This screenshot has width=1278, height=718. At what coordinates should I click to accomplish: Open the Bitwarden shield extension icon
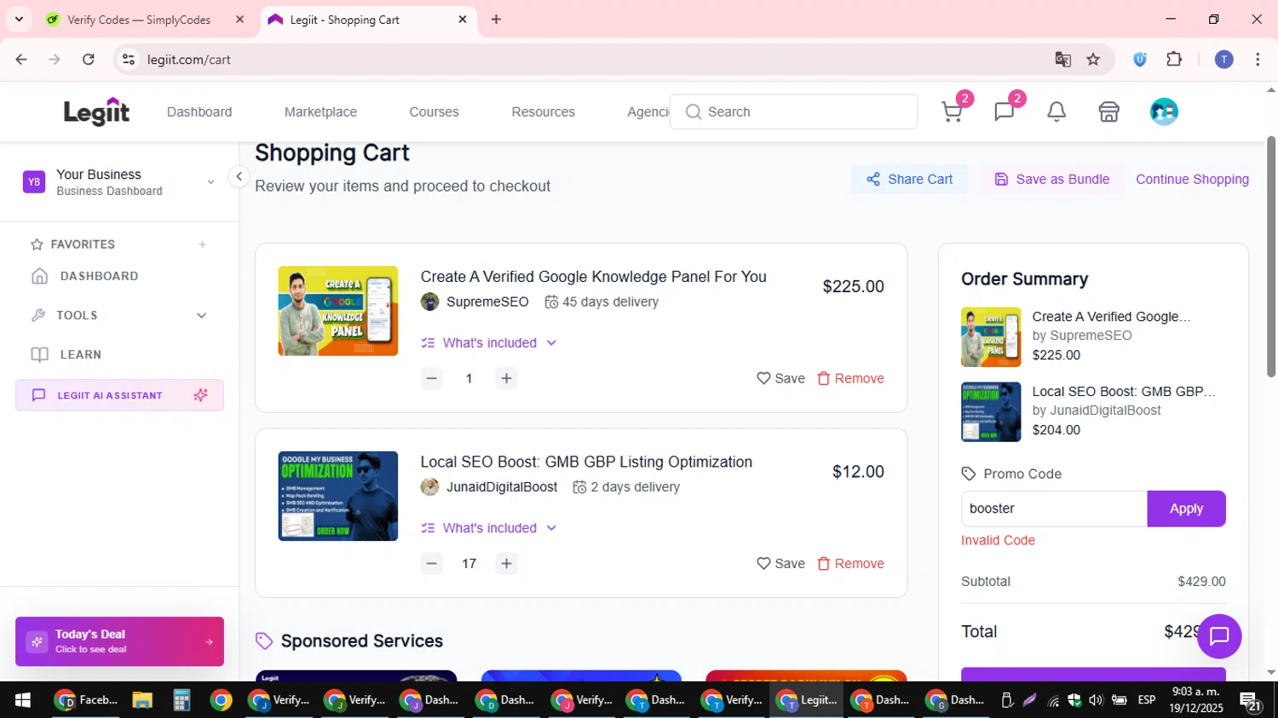1140,60
